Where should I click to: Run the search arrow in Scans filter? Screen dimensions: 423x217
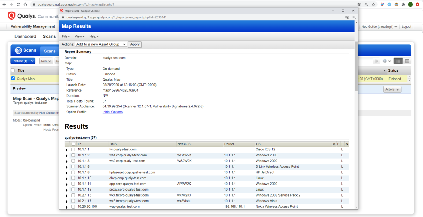[376, 61]
